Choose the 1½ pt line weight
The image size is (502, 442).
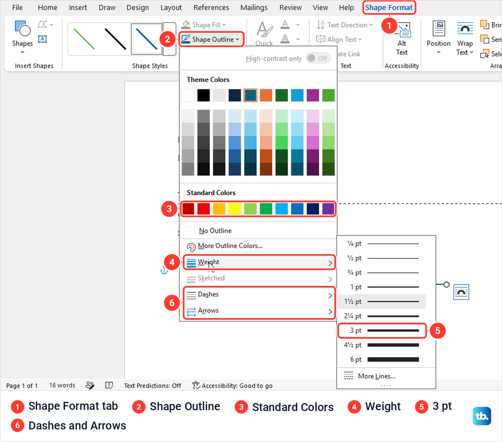point(382,301)
